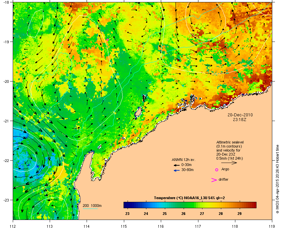Screen dimensions: 282x228
Task: Click the '0-30m' legend label
Action: click(x=186, y=165)
